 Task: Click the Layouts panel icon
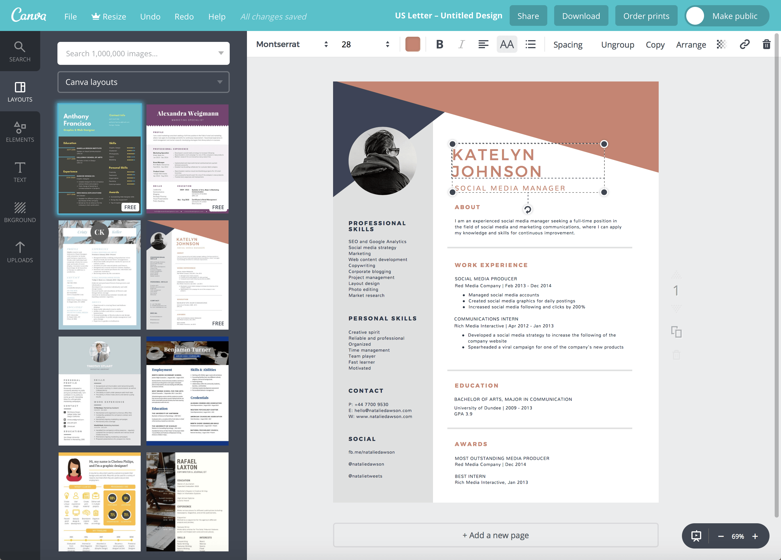tap(20, 87)
